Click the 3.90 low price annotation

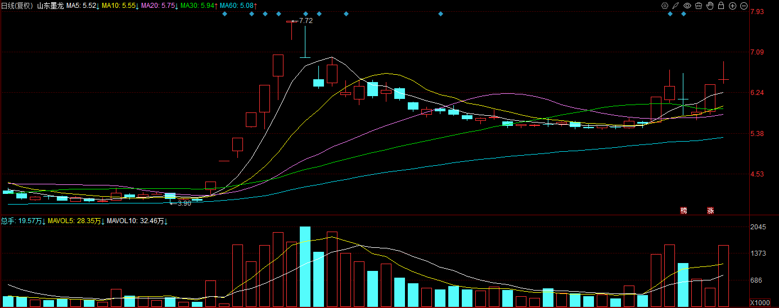point(184,203)
